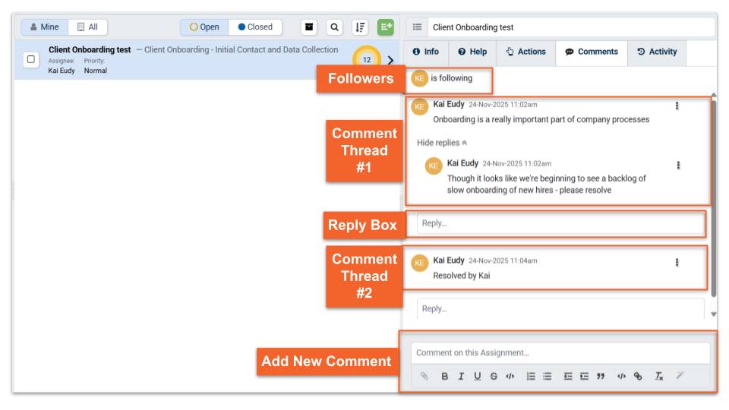Image resolution: width=729 pixels, height=410 pixels.
Task: Toggle bold formatting in the comment editor
Action: 444,377
